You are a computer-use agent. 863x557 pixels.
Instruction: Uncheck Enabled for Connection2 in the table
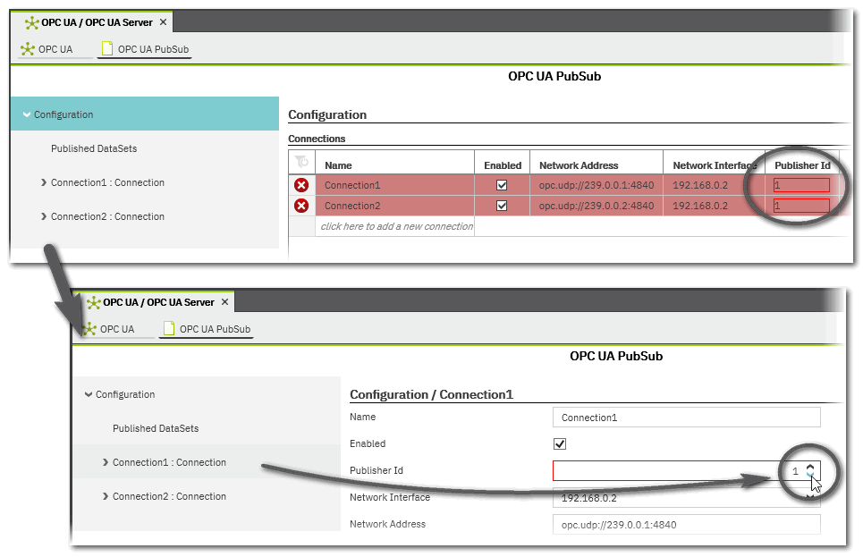click(x=502, y=206)
